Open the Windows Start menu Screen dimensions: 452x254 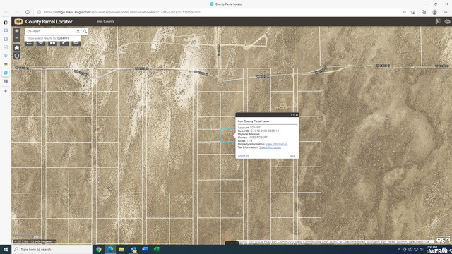[6, 249]
